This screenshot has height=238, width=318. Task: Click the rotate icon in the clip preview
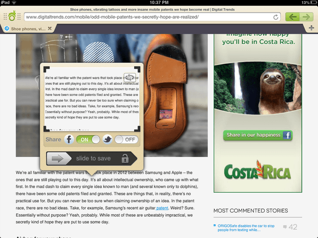pyautogui.click(x=130, y=77)
